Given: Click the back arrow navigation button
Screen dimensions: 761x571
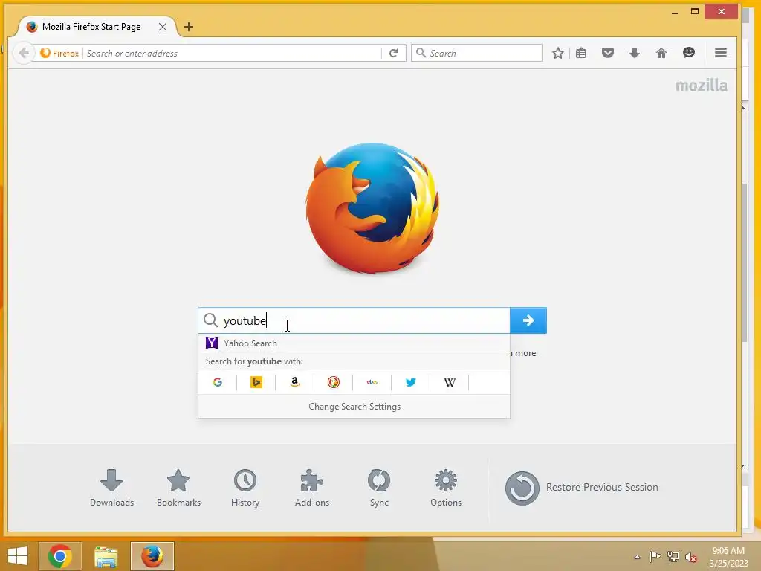Looking at the screenshot, I should click(x=24, y=53).
